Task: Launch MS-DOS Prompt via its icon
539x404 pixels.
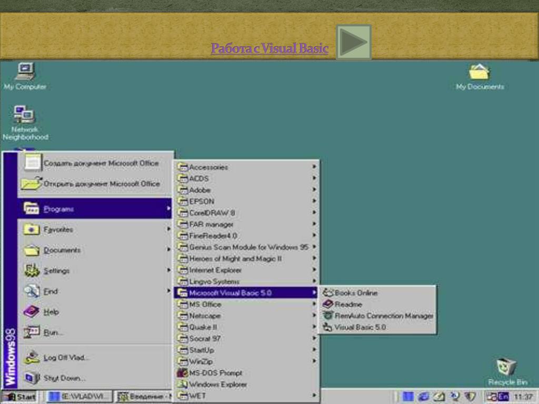Action: coord(182,373)
